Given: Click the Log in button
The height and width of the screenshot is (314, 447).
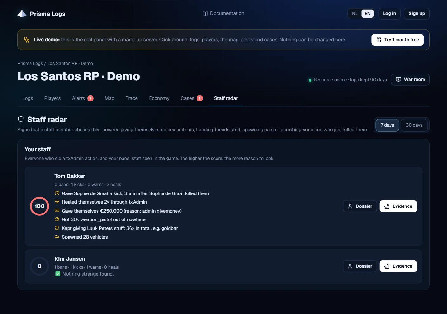Looking at the screenshot, I should click(x=389, y=14).
